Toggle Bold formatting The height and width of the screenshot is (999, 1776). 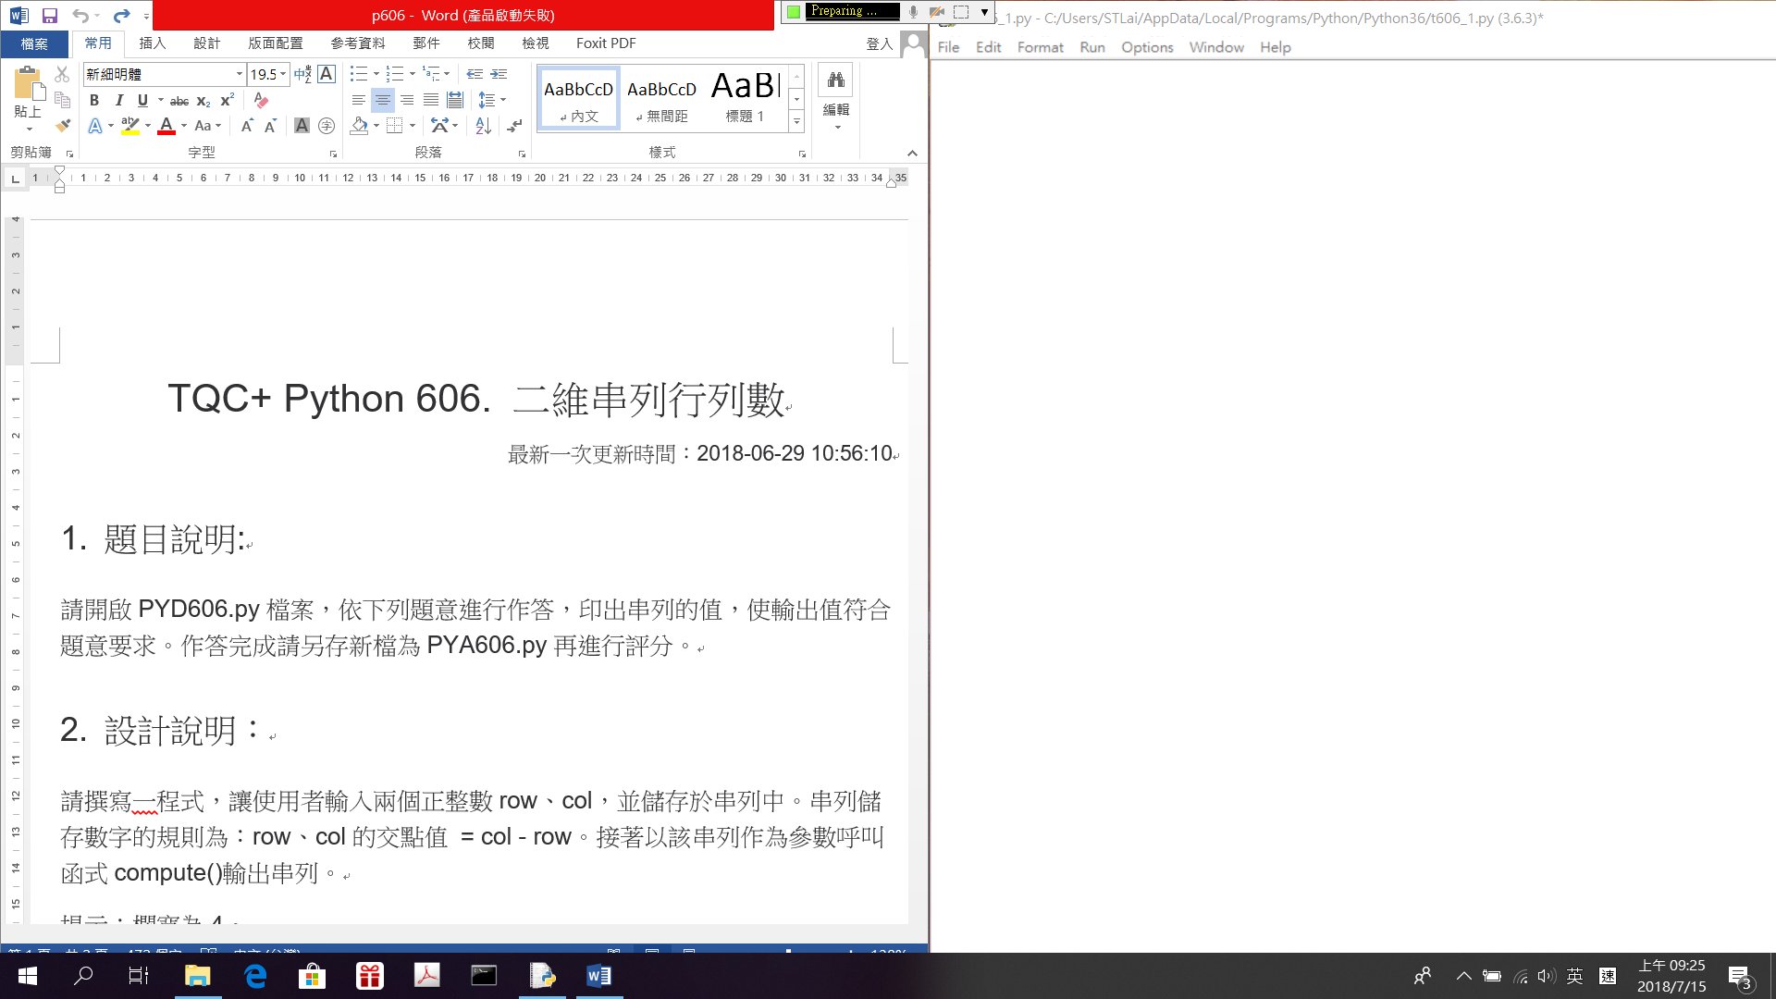tap(93, 100)
